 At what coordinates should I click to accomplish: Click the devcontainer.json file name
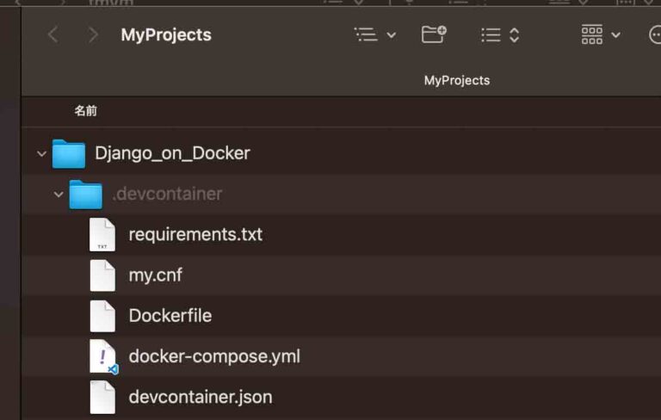click(x=201, y=397)
